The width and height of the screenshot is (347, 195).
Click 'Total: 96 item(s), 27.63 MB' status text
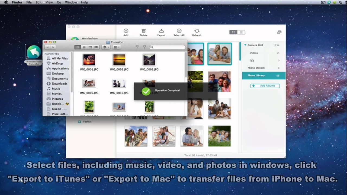click(200, 155)
